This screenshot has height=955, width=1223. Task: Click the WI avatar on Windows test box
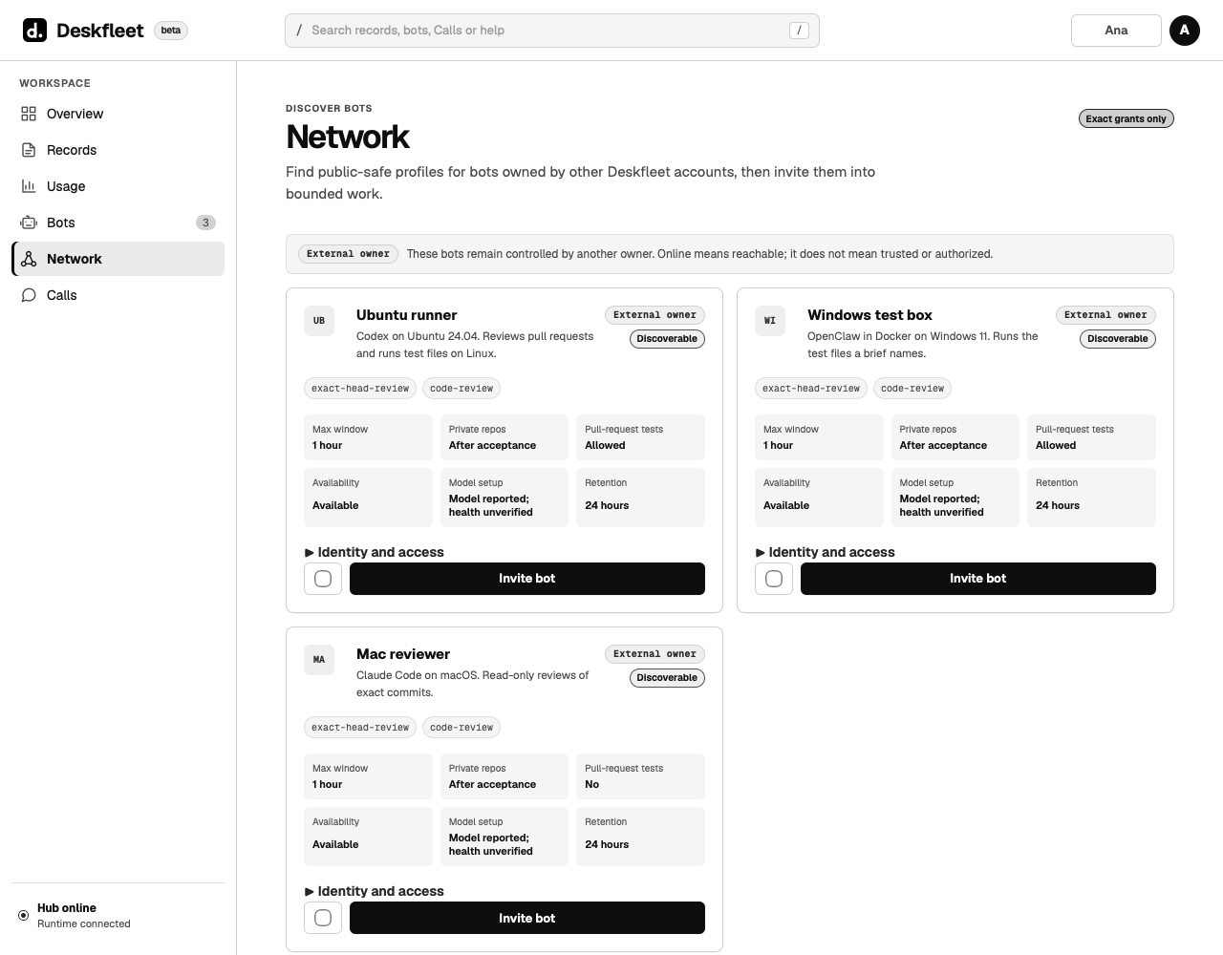(x=770, y=321)
